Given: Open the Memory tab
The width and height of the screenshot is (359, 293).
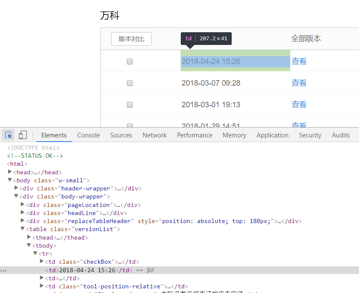Looking at the screenshot, I should (x=234, y=135).
